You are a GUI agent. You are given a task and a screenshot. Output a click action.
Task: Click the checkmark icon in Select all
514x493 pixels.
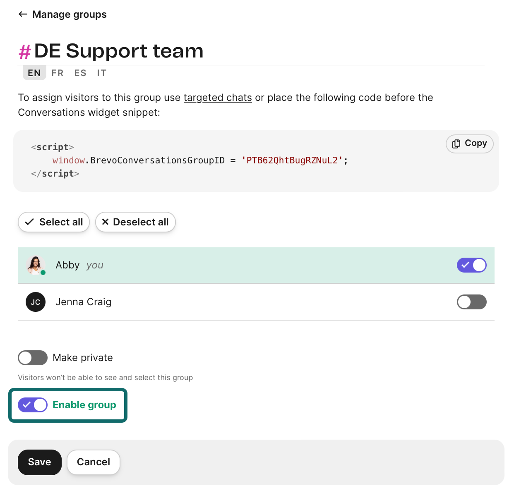tap(29, 222)
